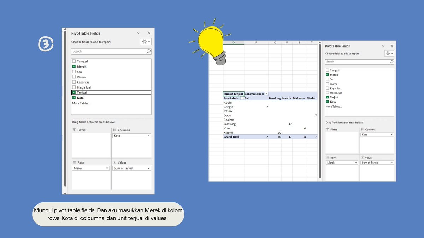The image size is (424, 238).
Task: Select column header P in the spreadsheet
Action: (x=256, y=42)
